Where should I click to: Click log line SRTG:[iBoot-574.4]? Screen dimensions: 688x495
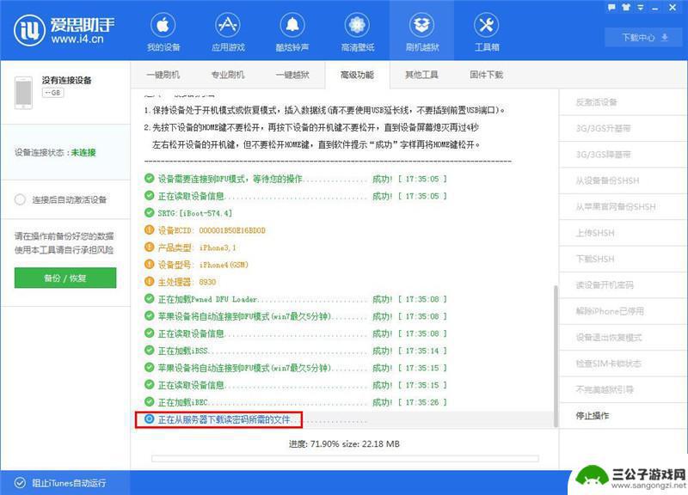pyautogui.click(x=195, y=213)
